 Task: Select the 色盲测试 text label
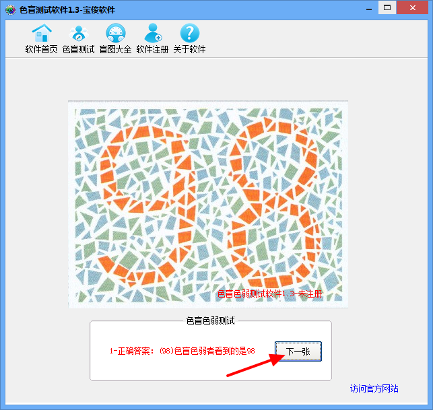(x=78, y=49)
